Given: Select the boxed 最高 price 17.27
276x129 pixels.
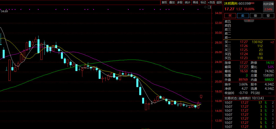Looking at the screenshot, I should pyautogui.click(x=244, y=67).
